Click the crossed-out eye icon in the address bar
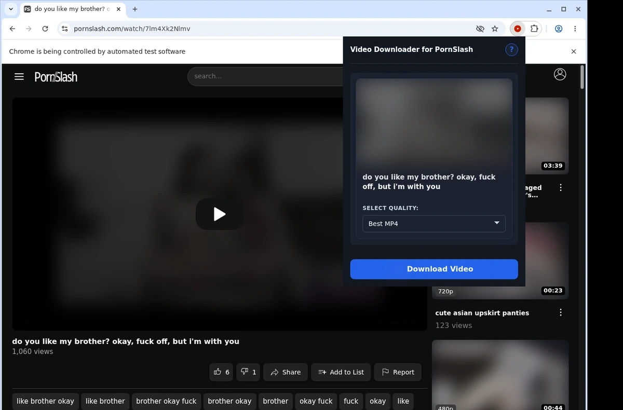623x410 pixels. [480, 29]
